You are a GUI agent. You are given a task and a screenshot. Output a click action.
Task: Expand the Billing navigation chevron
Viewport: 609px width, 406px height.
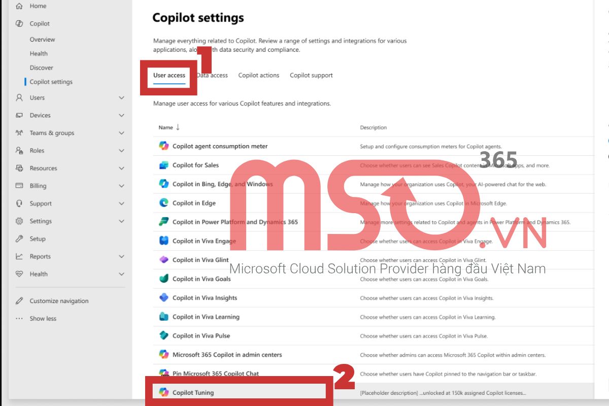pyautogui.click(x=121, y=186)
